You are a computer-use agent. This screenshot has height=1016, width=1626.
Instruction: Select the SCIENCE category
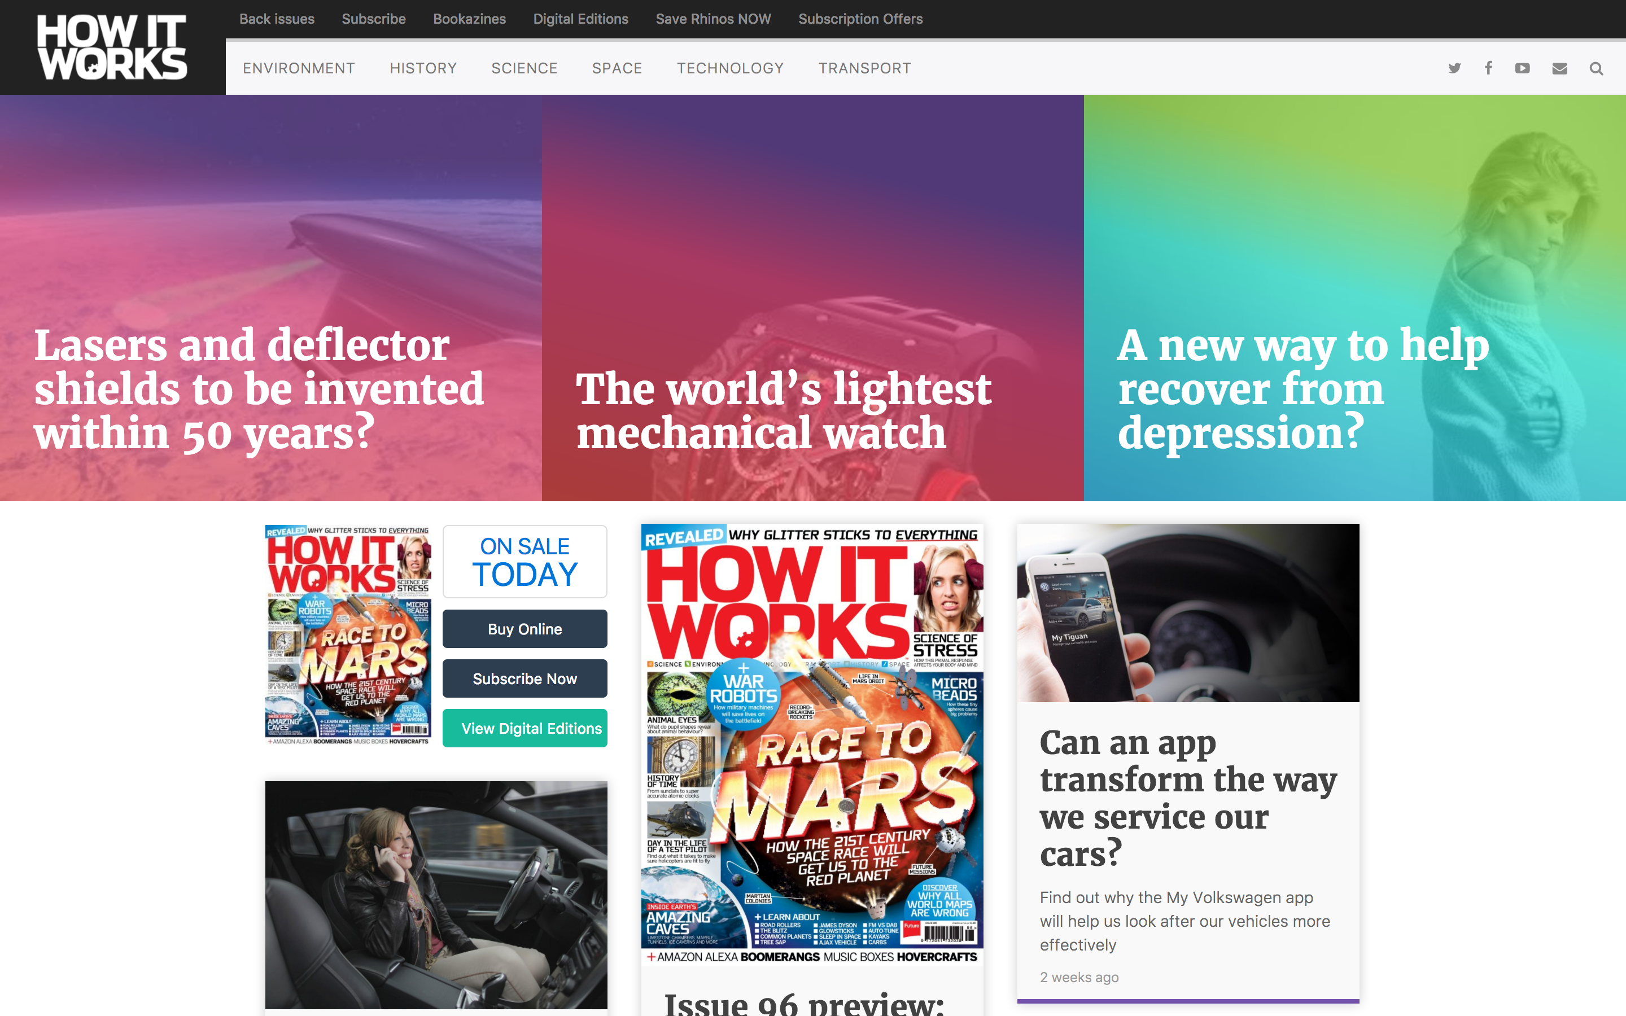[524, 68]
